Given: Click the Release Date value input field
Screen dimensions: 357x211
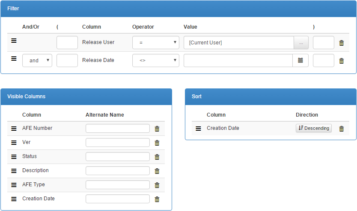Looking at the screenshot, I should pyautogui.click(x=238, y=61).
